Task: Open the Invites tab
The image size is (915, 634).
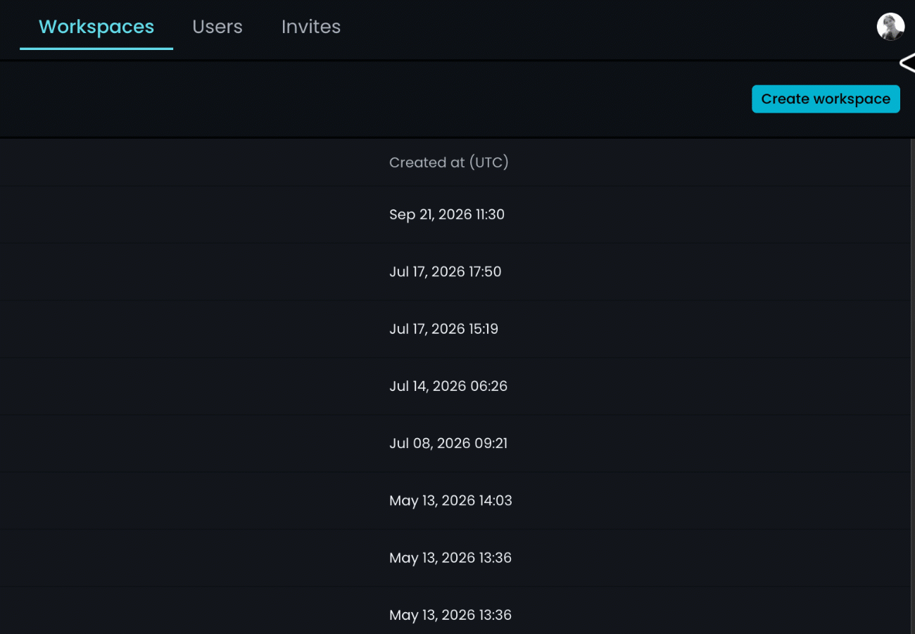Action: (x=311, y=27)
